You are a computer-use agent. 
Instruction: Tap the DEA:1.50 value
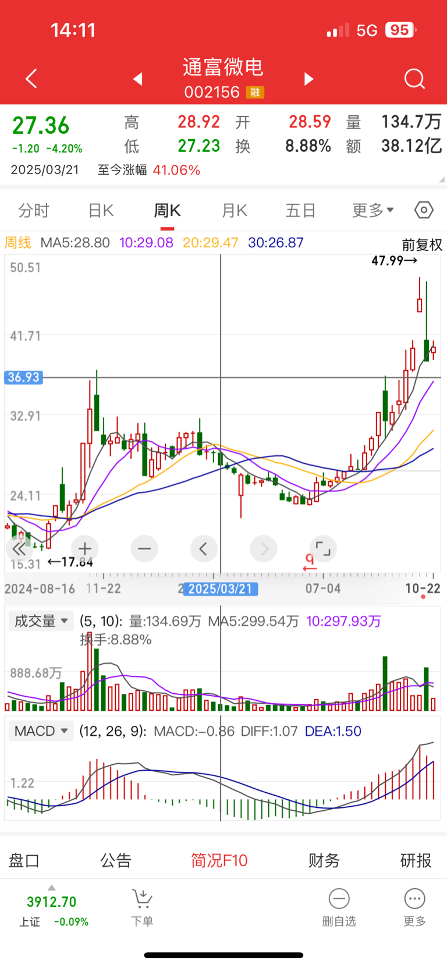click(x=333, y=731)
